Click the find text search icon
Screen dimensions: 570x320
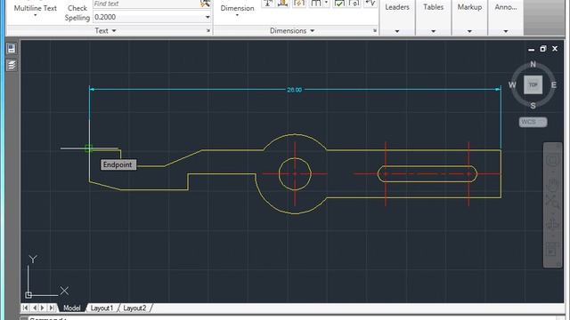[206, 4]
